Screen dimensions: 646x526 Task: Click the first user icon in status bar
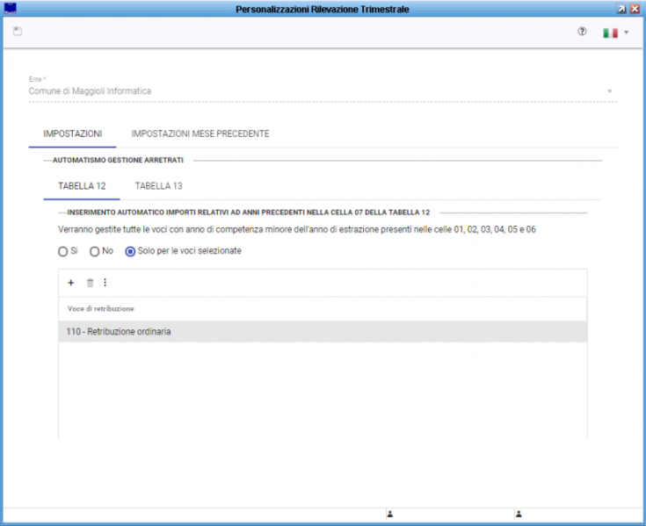390,514
